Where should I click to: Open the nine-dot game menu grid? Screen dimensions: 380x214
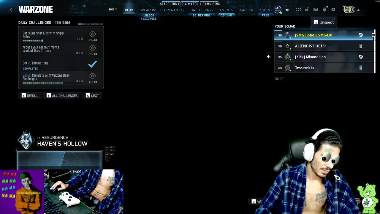tap(298, 10)
